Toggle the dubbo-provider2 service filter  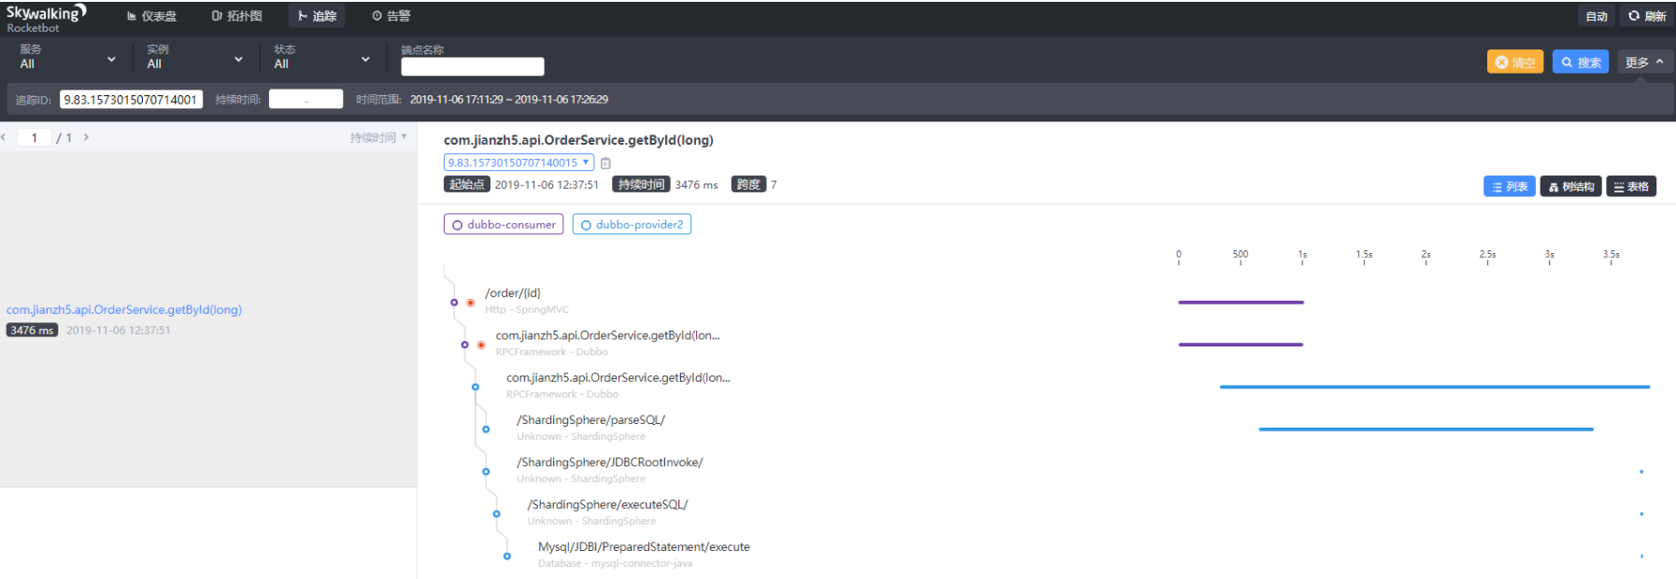coord(632,224)
